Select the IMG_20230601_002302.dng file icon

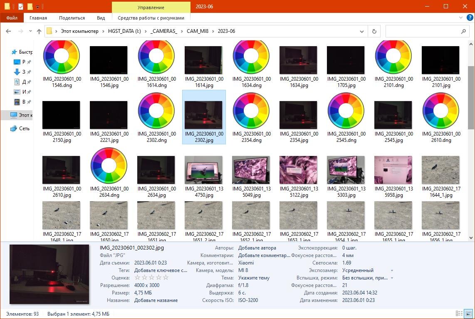pyautogui.click(x=156, y=111)
